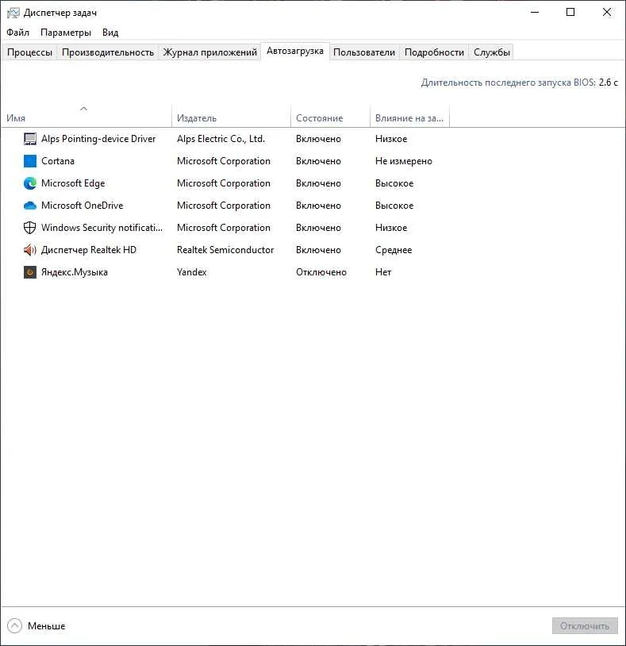Switch to the Пользователи tab
The height and width of the screenshot is (646, 626).
[x=364, y=52]
